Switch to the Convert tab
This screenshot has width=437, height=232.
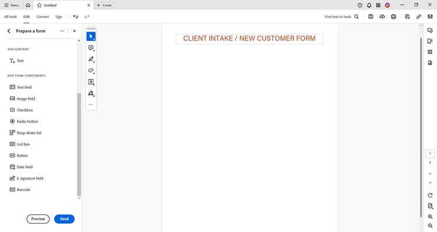[43, 17]
